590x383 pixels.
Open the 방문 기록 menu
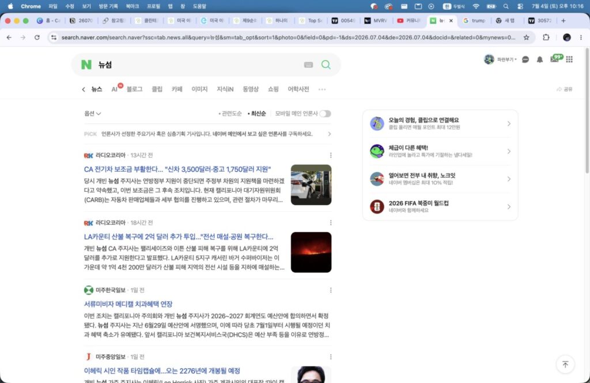pos(108,6)
